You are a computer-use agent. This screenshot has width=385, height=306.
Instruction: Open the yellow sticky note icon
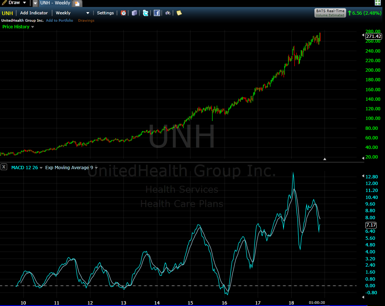click(179, 13)
